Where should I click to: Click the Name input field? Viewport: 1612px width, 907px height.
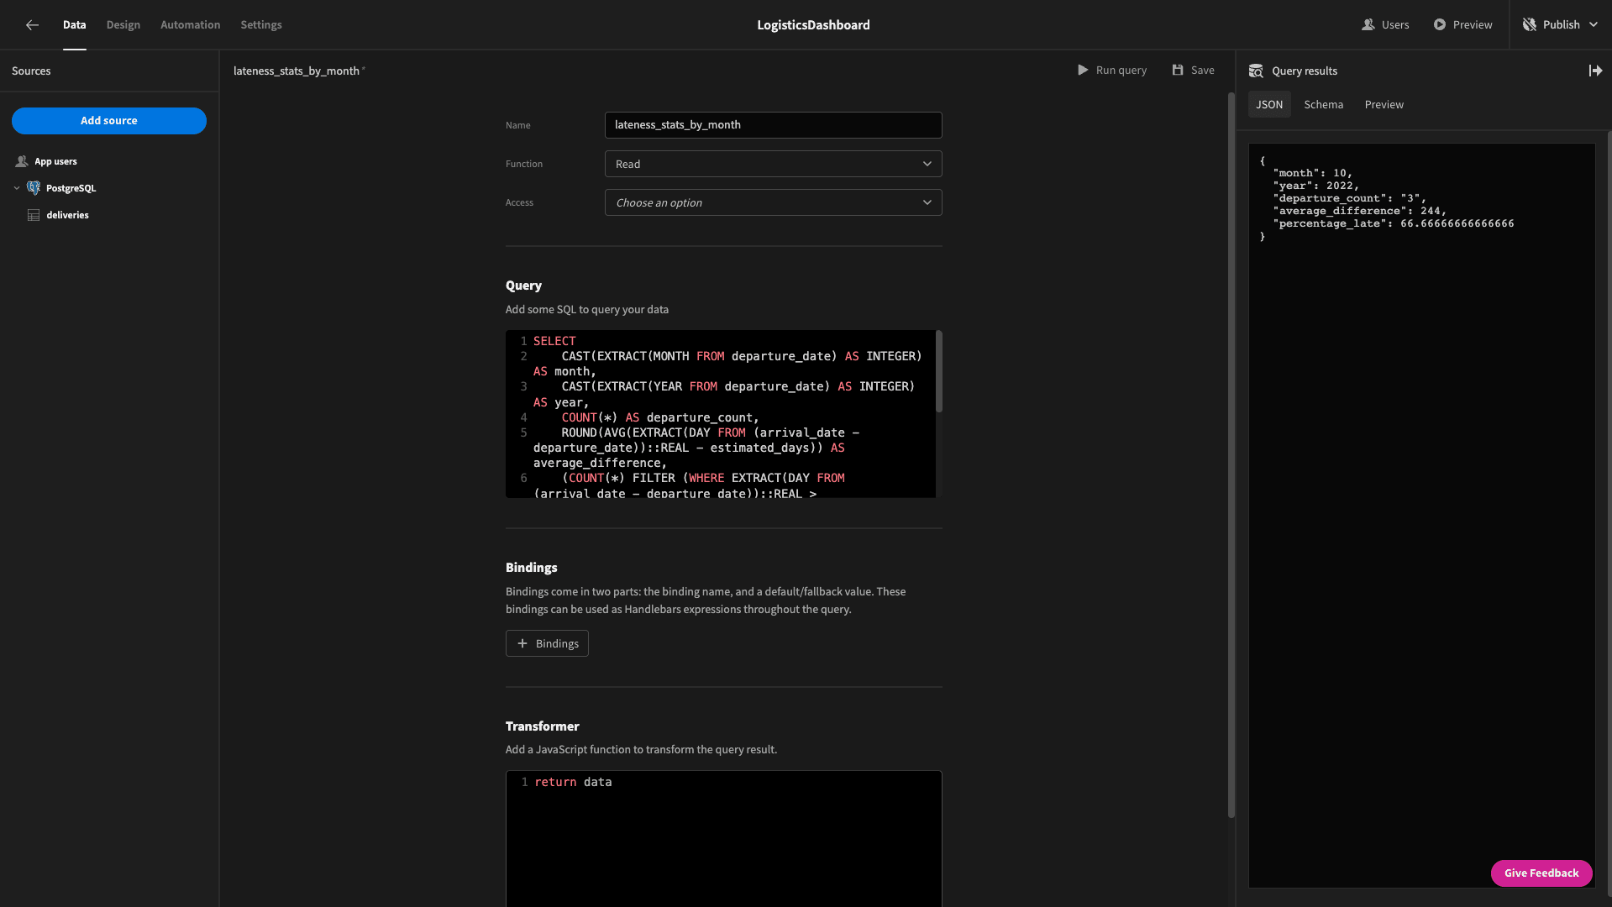tap(773, 125)
